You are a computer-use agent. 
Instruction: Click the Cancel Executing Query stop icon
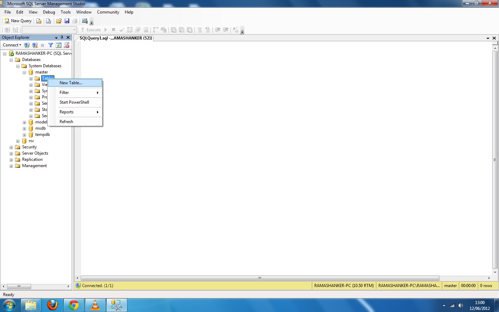pos(113,30)
